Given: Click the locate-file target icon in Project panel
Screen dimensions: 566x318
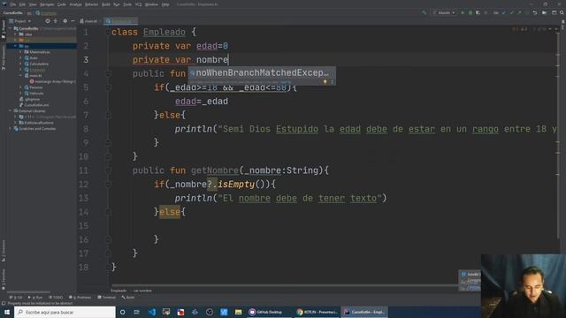Looking at the screenshot, I should [47, 21].
